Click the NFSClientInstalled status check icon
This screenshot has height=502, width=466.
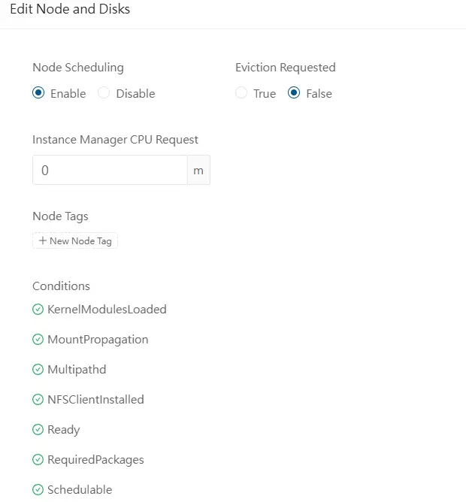pyautogui.click(x=38, y=400)
